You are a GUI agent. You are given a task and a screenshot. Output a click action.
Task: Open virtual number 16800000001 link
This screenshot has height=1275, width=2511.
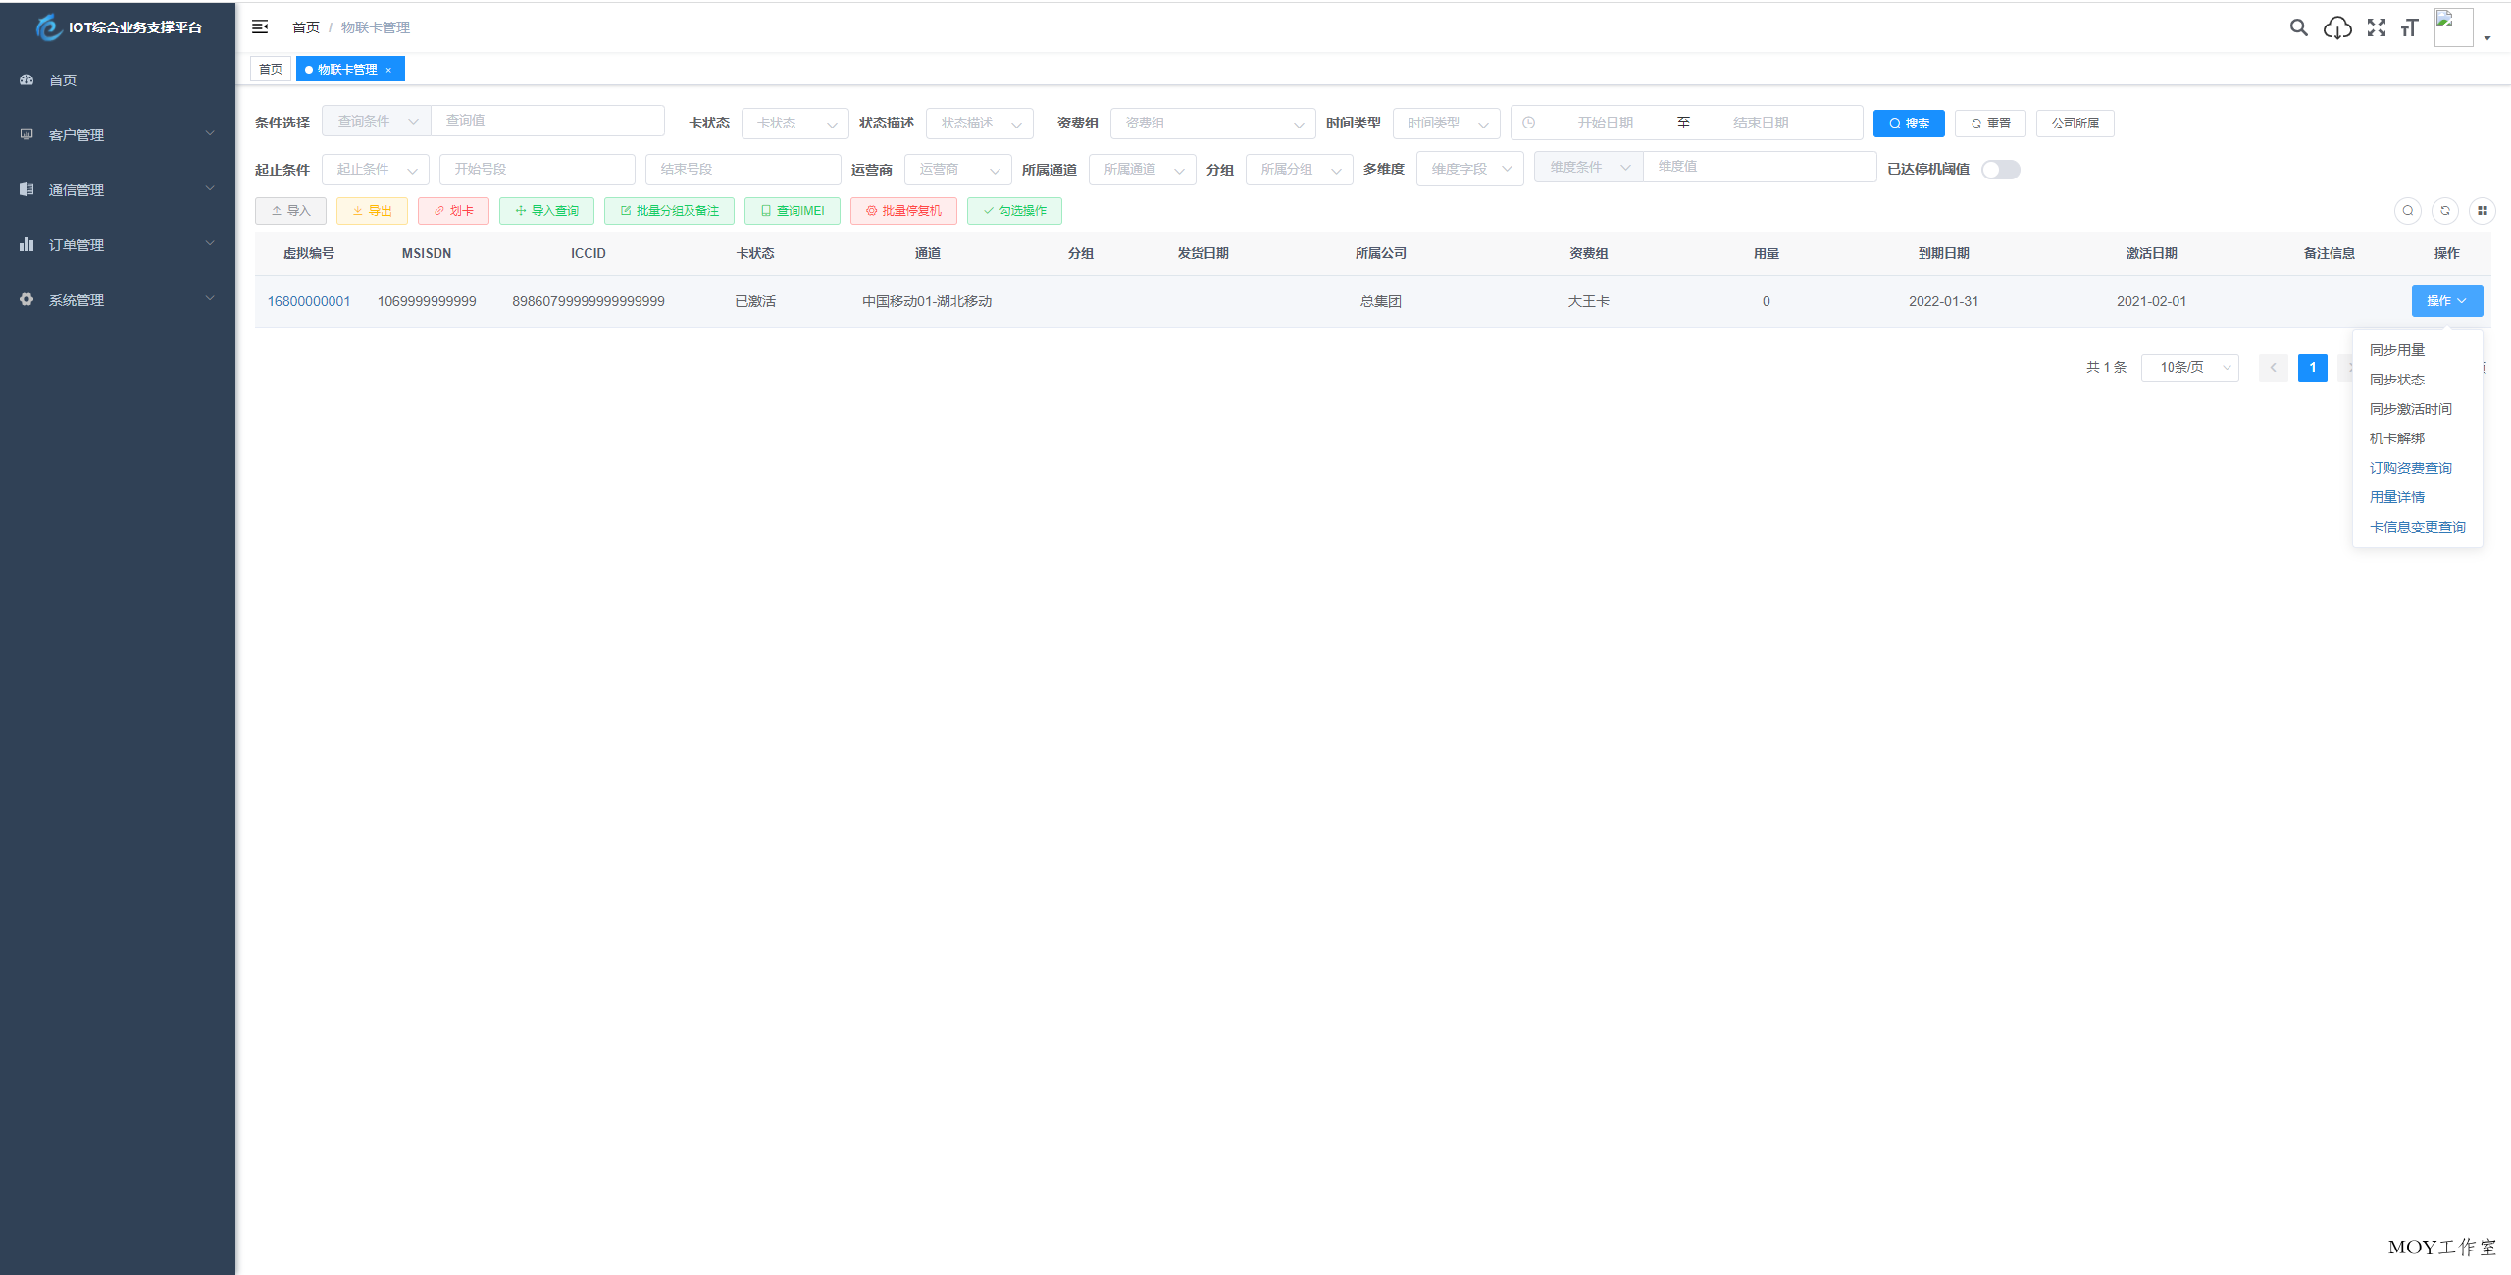pyautogui.click(x=308, y=301)
